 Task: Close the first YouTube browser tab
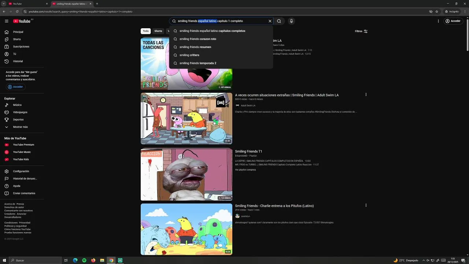click(47, 4)
